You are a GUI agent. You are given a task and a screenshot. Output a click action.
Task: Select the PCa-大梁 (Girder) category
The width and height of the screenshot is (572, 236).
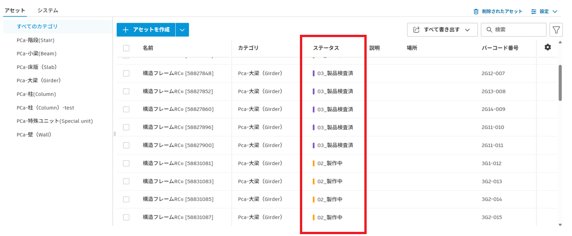(38, 80)
